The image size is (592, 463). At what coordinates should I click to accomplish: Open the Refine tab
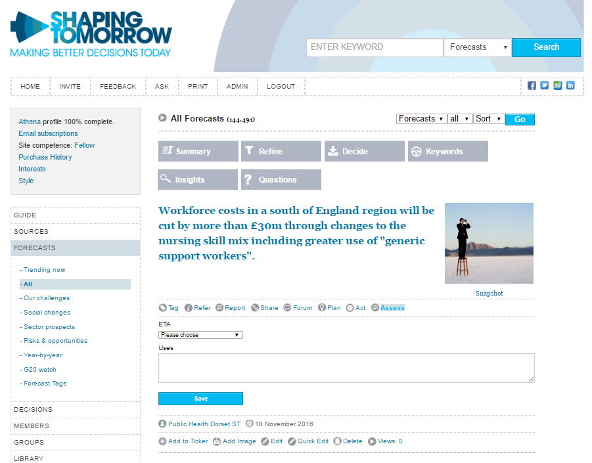(281, 151)
